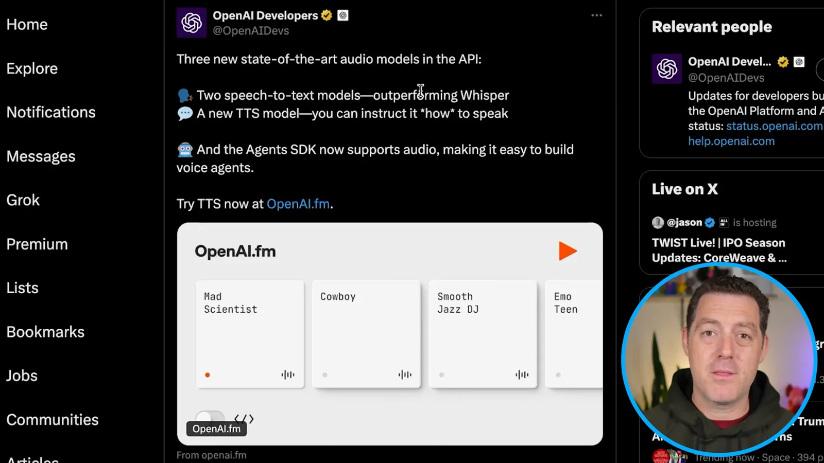Click waveform icon on Cowboy card
Image resolution: width=824 pixels, height=463 pixels.
[405, 375]
